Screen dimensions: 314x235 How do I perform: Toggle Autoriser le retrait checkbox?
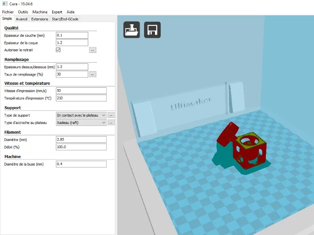click(x=58, y=50)
